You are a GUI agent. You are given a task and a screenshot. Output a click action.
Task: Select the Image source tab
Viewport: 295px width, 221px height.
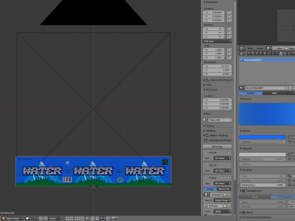(x=210, y=189)
